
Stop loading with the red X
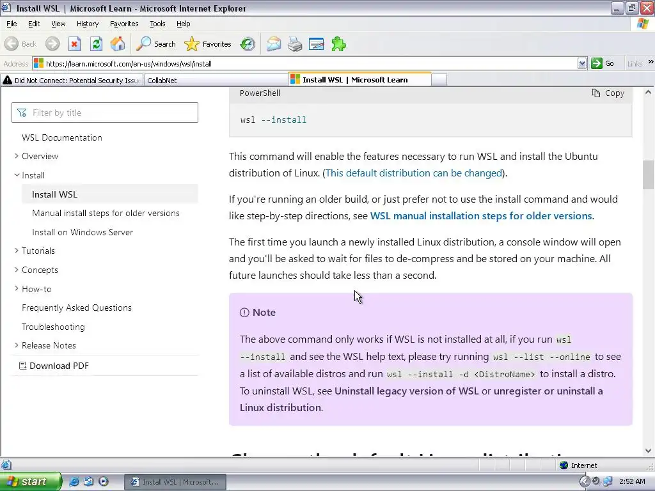(74, 44)
